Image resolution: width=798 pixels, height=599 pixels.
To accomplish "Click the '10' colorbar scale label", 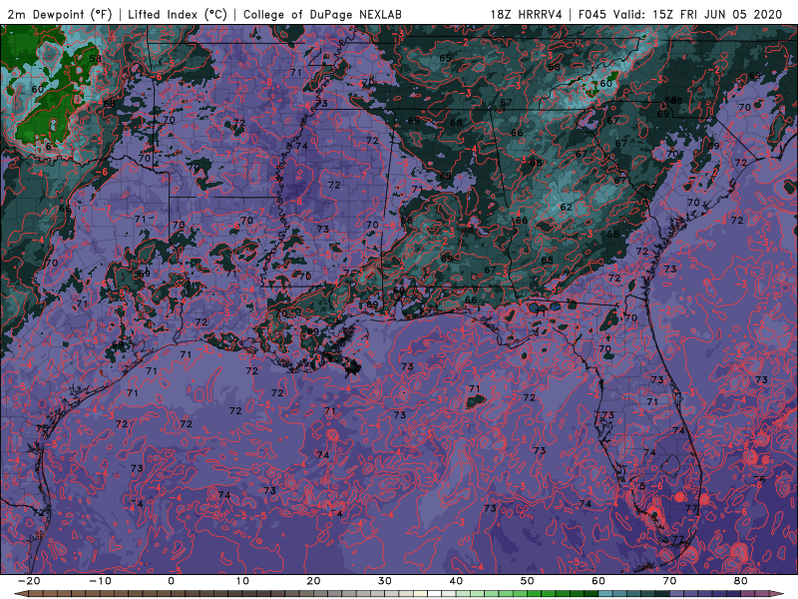I will (x=242, y=581).
